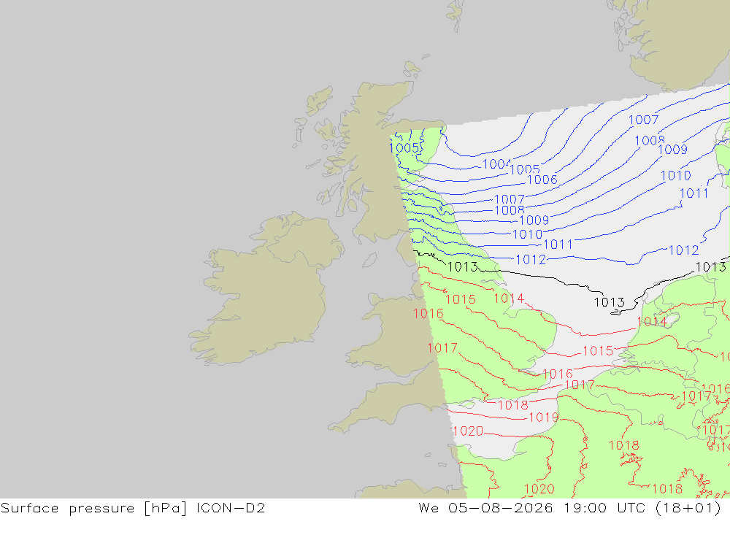Click the 1014 label over eastern England
The height and width of the screenshot is (535, 730).
(509, 298)
